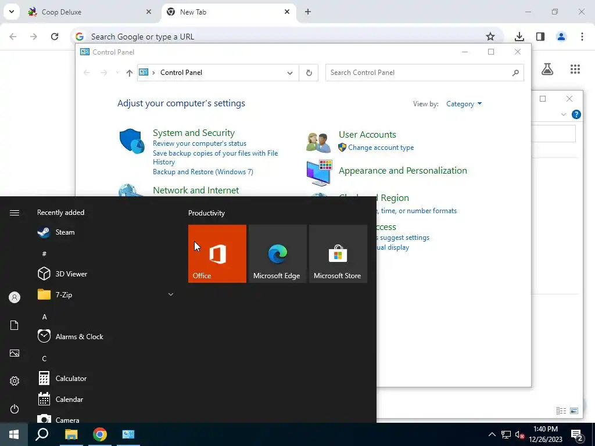This screenshot has height=446, width=595.
Task: Click Appearance and Personalization monitor icon
Action: (x=319, y=173)
